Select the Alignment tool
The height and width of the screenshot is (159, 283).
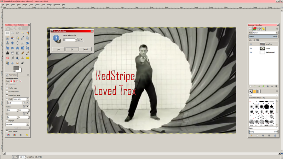(17, 43)
